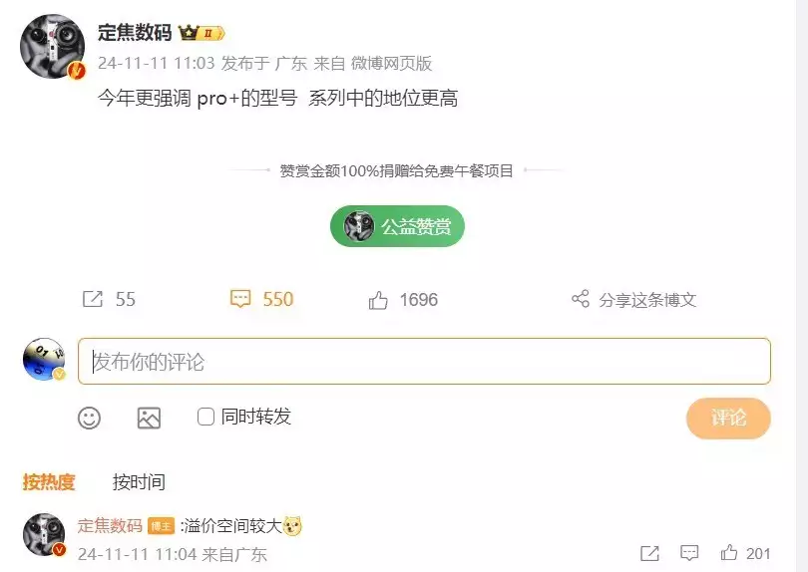Click the share icon beside 分享这条博文
This screenshot has width=808, height=572.
pyautogui.click(x=581, y=299)
